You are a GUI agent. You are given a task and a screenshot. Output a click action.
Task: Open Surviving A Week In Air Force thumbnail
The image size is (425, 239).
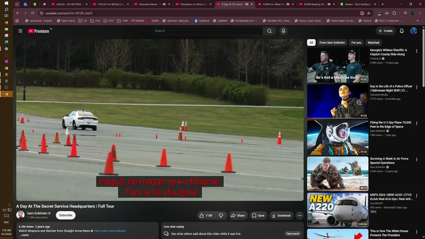pyautogui.click(x=338, y=174)
